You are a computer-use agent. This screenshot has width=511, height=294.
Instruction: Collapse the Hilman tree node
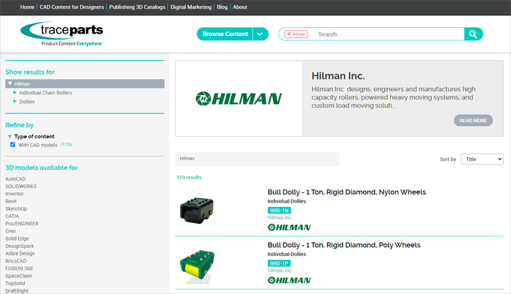coord(10,83)
